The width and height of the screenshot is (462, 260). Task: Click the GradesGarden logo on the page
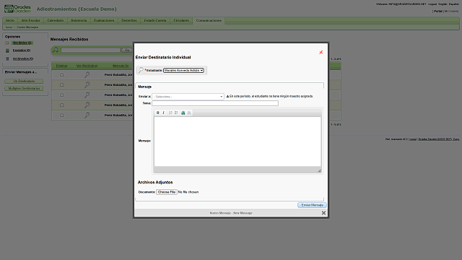(17, 9)
